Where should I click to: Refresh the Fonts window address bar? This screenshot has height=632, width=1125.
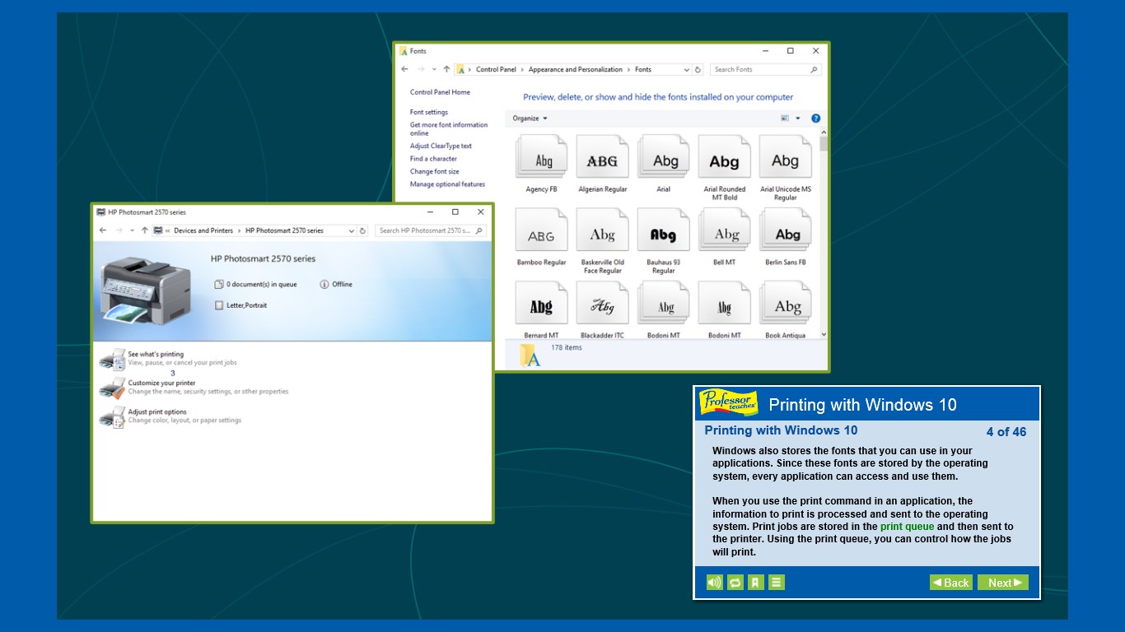pos(698,70)
